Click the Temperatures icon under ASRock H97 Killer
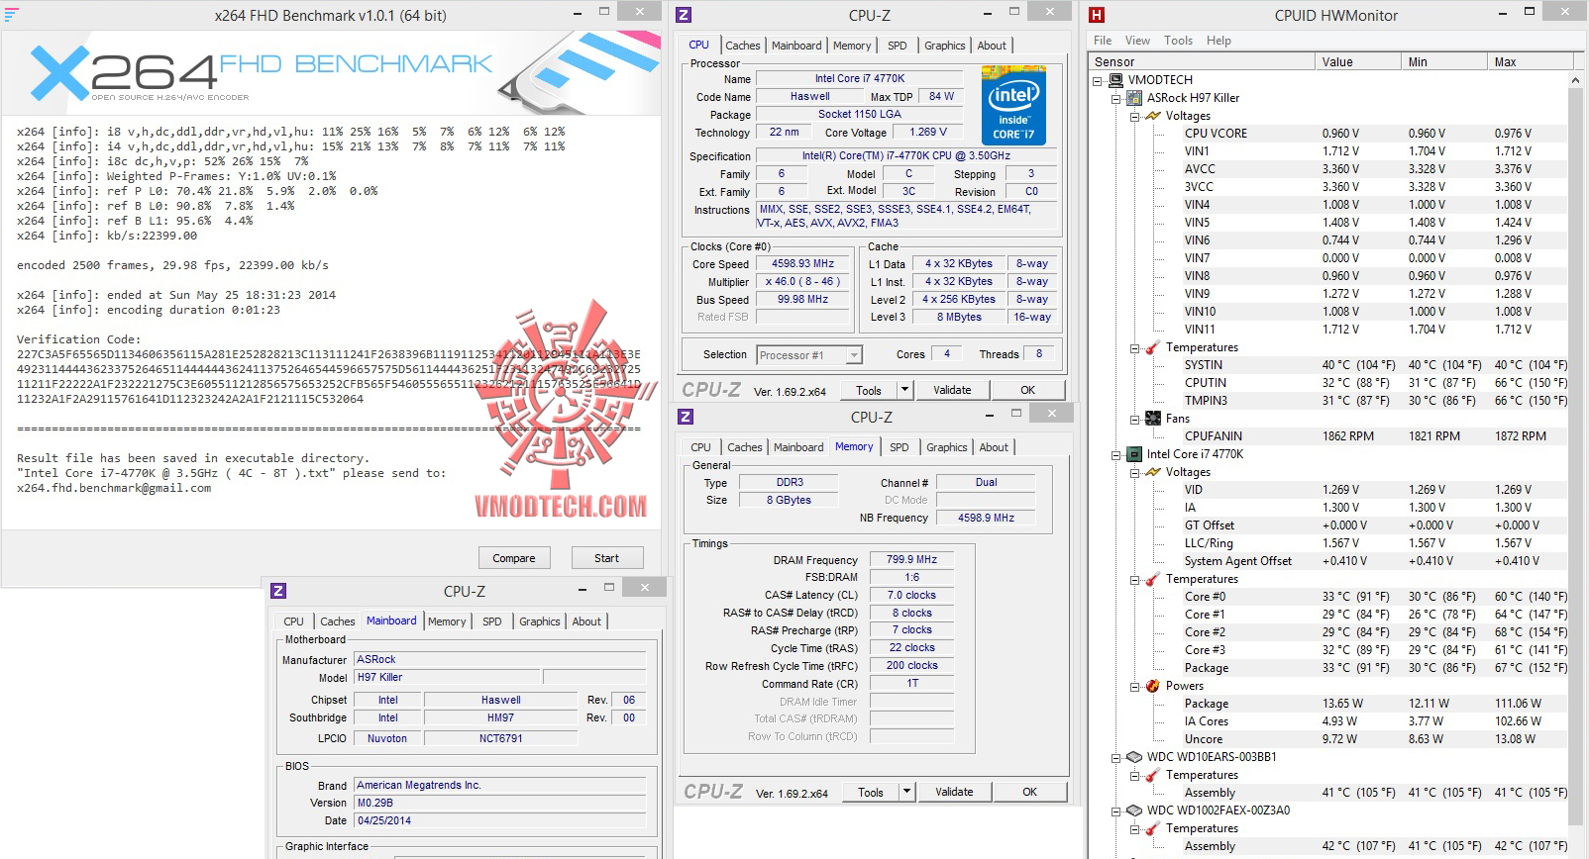The height and width of the screenshot is (859, 1589). [1153, 347]
